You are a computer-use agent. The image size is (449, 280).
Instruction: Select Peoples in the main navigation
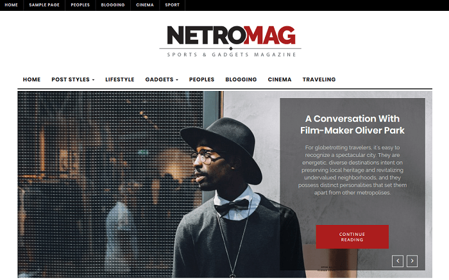(x=201, y=79)
